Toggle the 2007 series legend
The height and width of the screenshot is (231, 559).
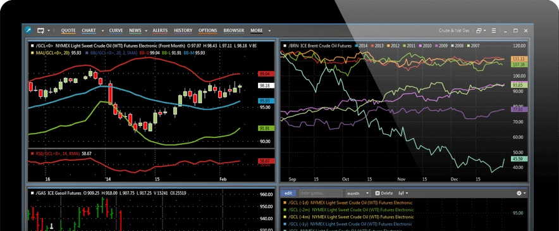[x=473, y=46]
